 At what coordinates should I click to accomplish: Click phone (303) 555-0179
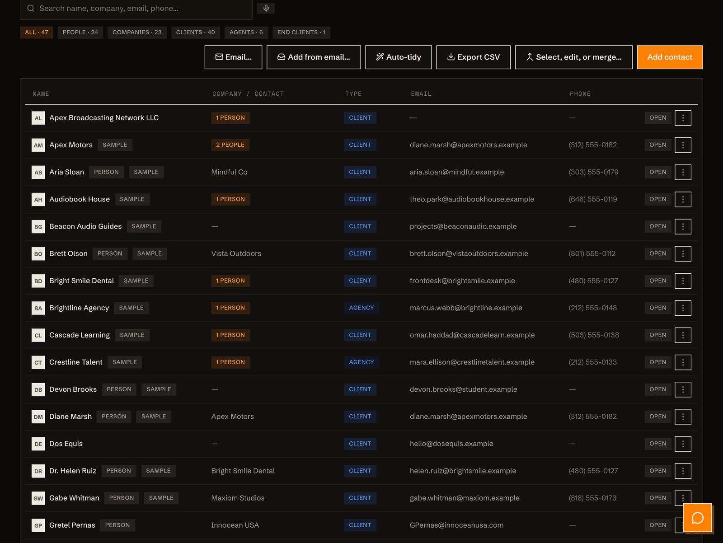tap(593, 172)
